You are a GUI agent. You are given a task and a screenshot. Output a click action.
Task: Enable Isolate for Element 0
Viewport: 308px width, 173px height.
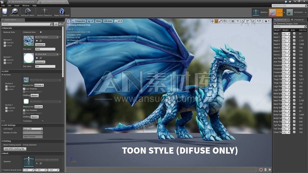[5, 46]
